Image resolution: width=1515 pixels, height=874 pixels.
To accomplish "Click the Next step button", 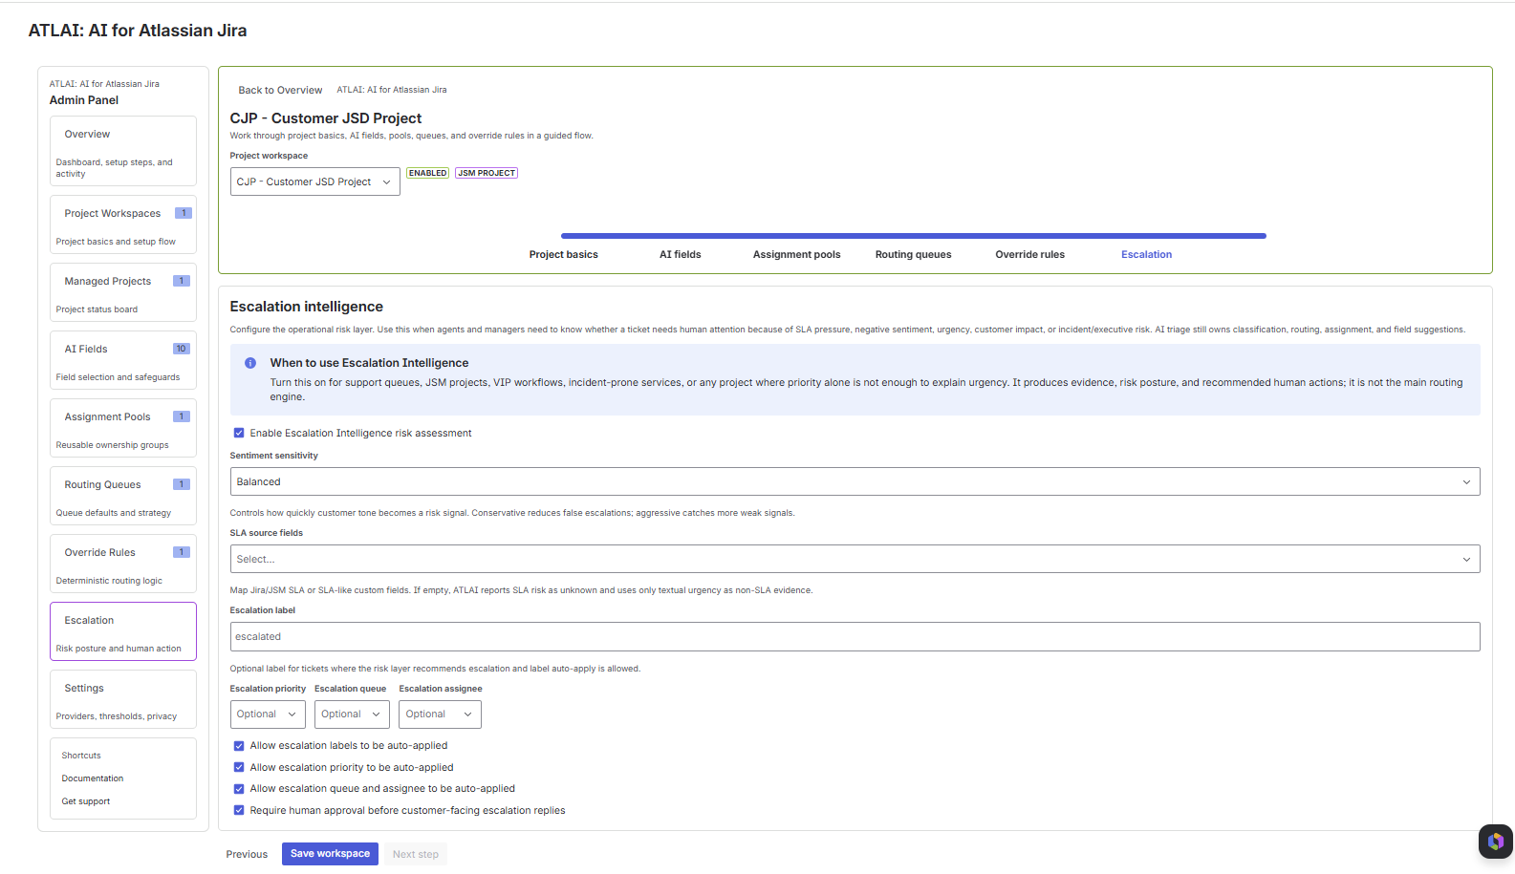I will (416, 854).
